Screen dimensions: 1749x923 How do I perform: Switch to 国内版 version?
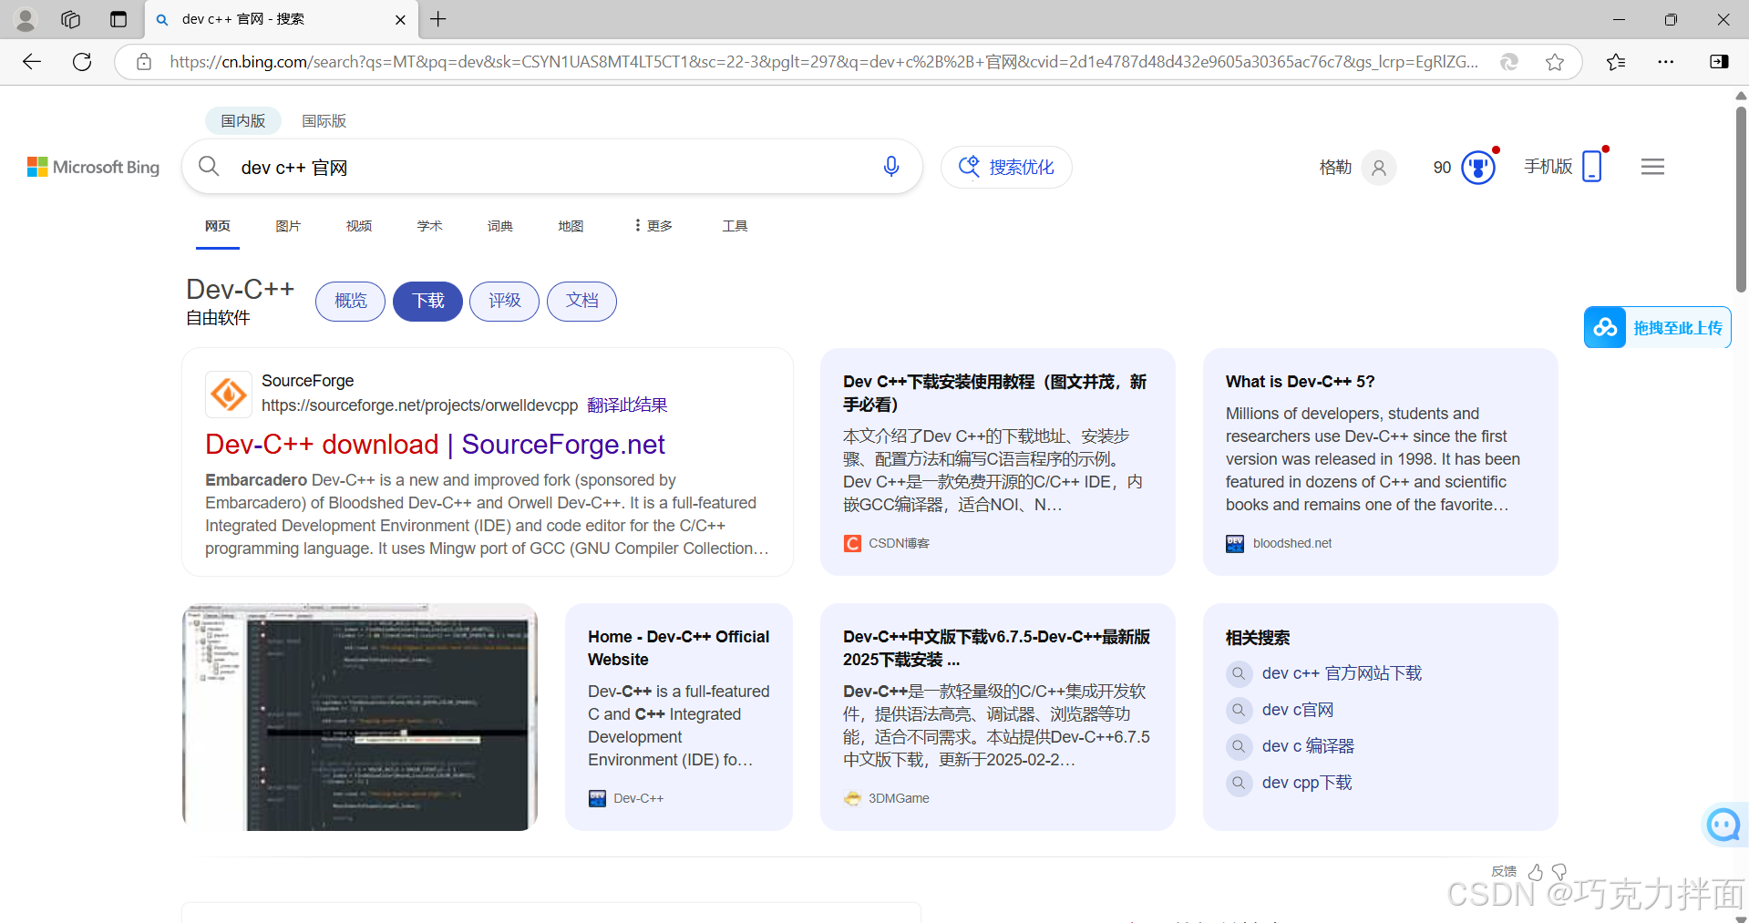point(242,120)
